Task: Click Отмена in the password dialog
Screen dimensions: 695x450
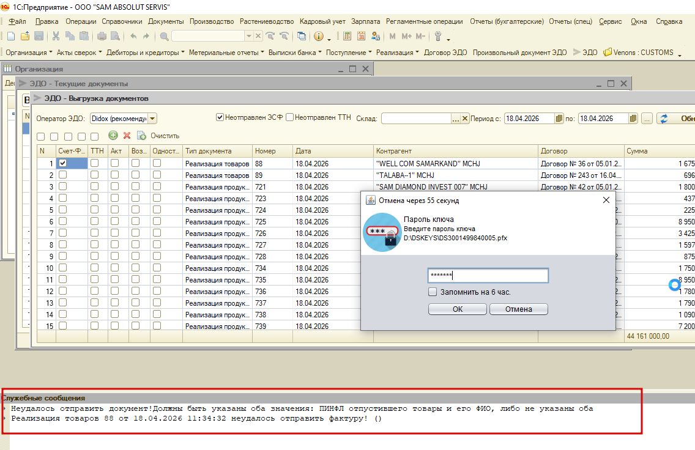Action: click(x=518, y=309)
